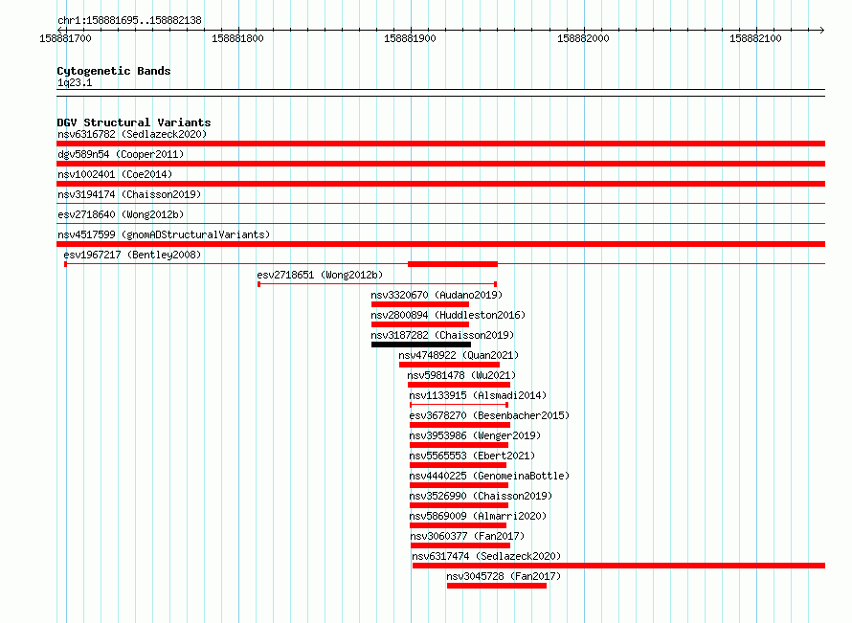The width and height of the screenshot is (852, 623).
Task: Click the Cytogenetic Bands track title
Action: (x=114, y=71)
